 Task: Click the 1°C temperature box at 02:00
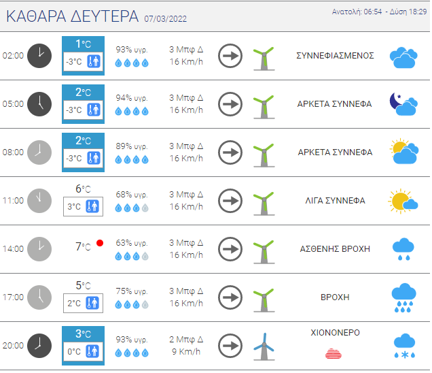click(83, 44)
